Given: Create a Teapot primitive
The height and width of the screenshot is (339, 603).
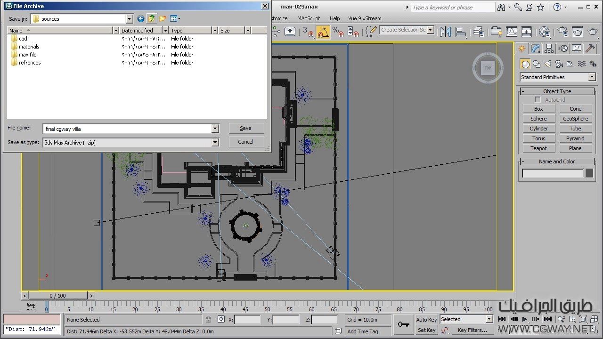Looking at the screenshot, I should [538, 148].
